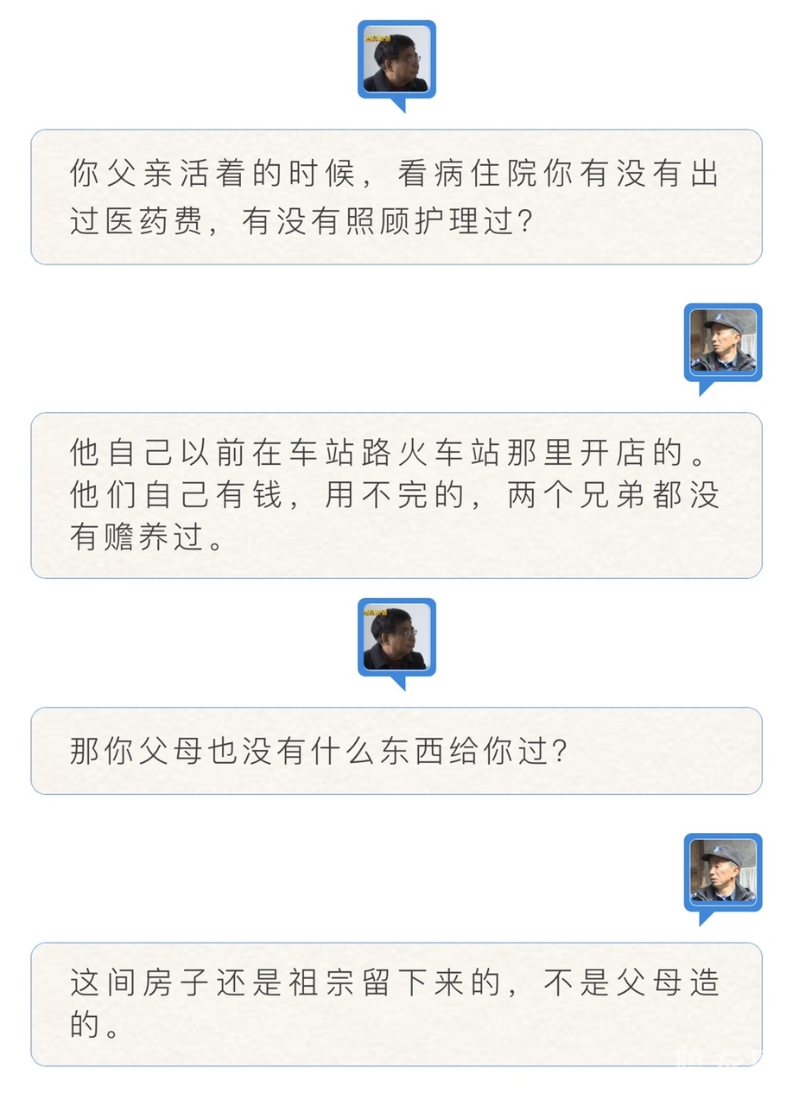Click the question mark after 给你过
Image resolution: width=793 pixels, height=1106 pixels.
click(559, 752)
